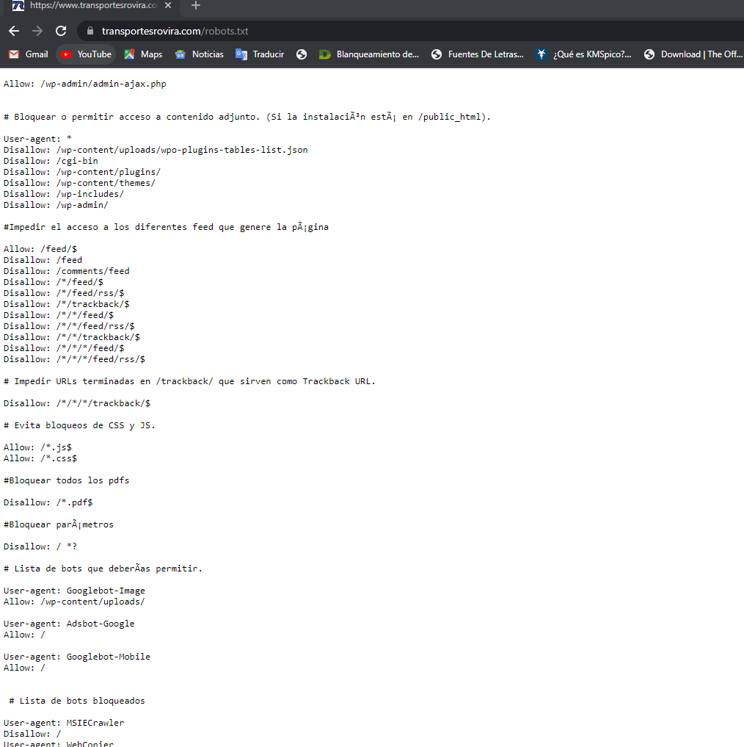The width and height of the screenshot is (744, 747).
Task: Click the '# Lista de bots bloqueados' comment
Action: pyautogui.click(x=76, y=701)
